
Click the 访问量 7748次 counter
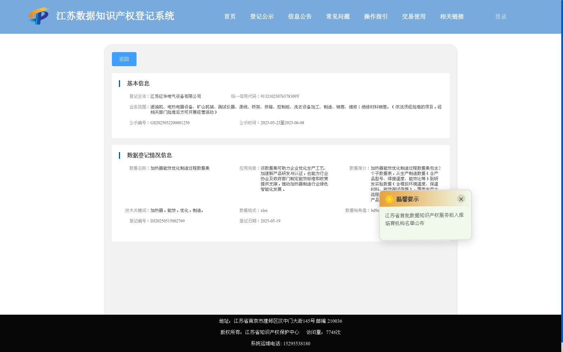(x=323, y=332)
